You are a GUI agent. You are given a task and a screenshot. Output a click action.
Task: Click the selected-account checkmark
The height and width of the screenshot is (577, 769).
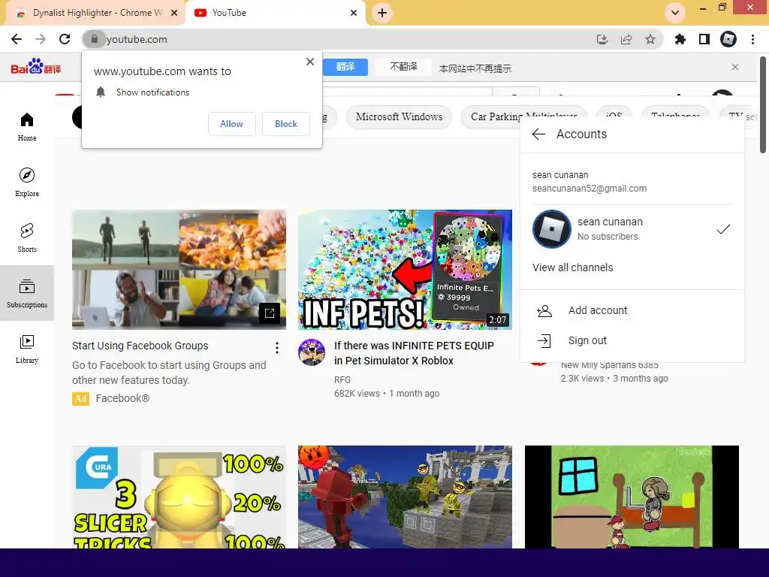723,229
